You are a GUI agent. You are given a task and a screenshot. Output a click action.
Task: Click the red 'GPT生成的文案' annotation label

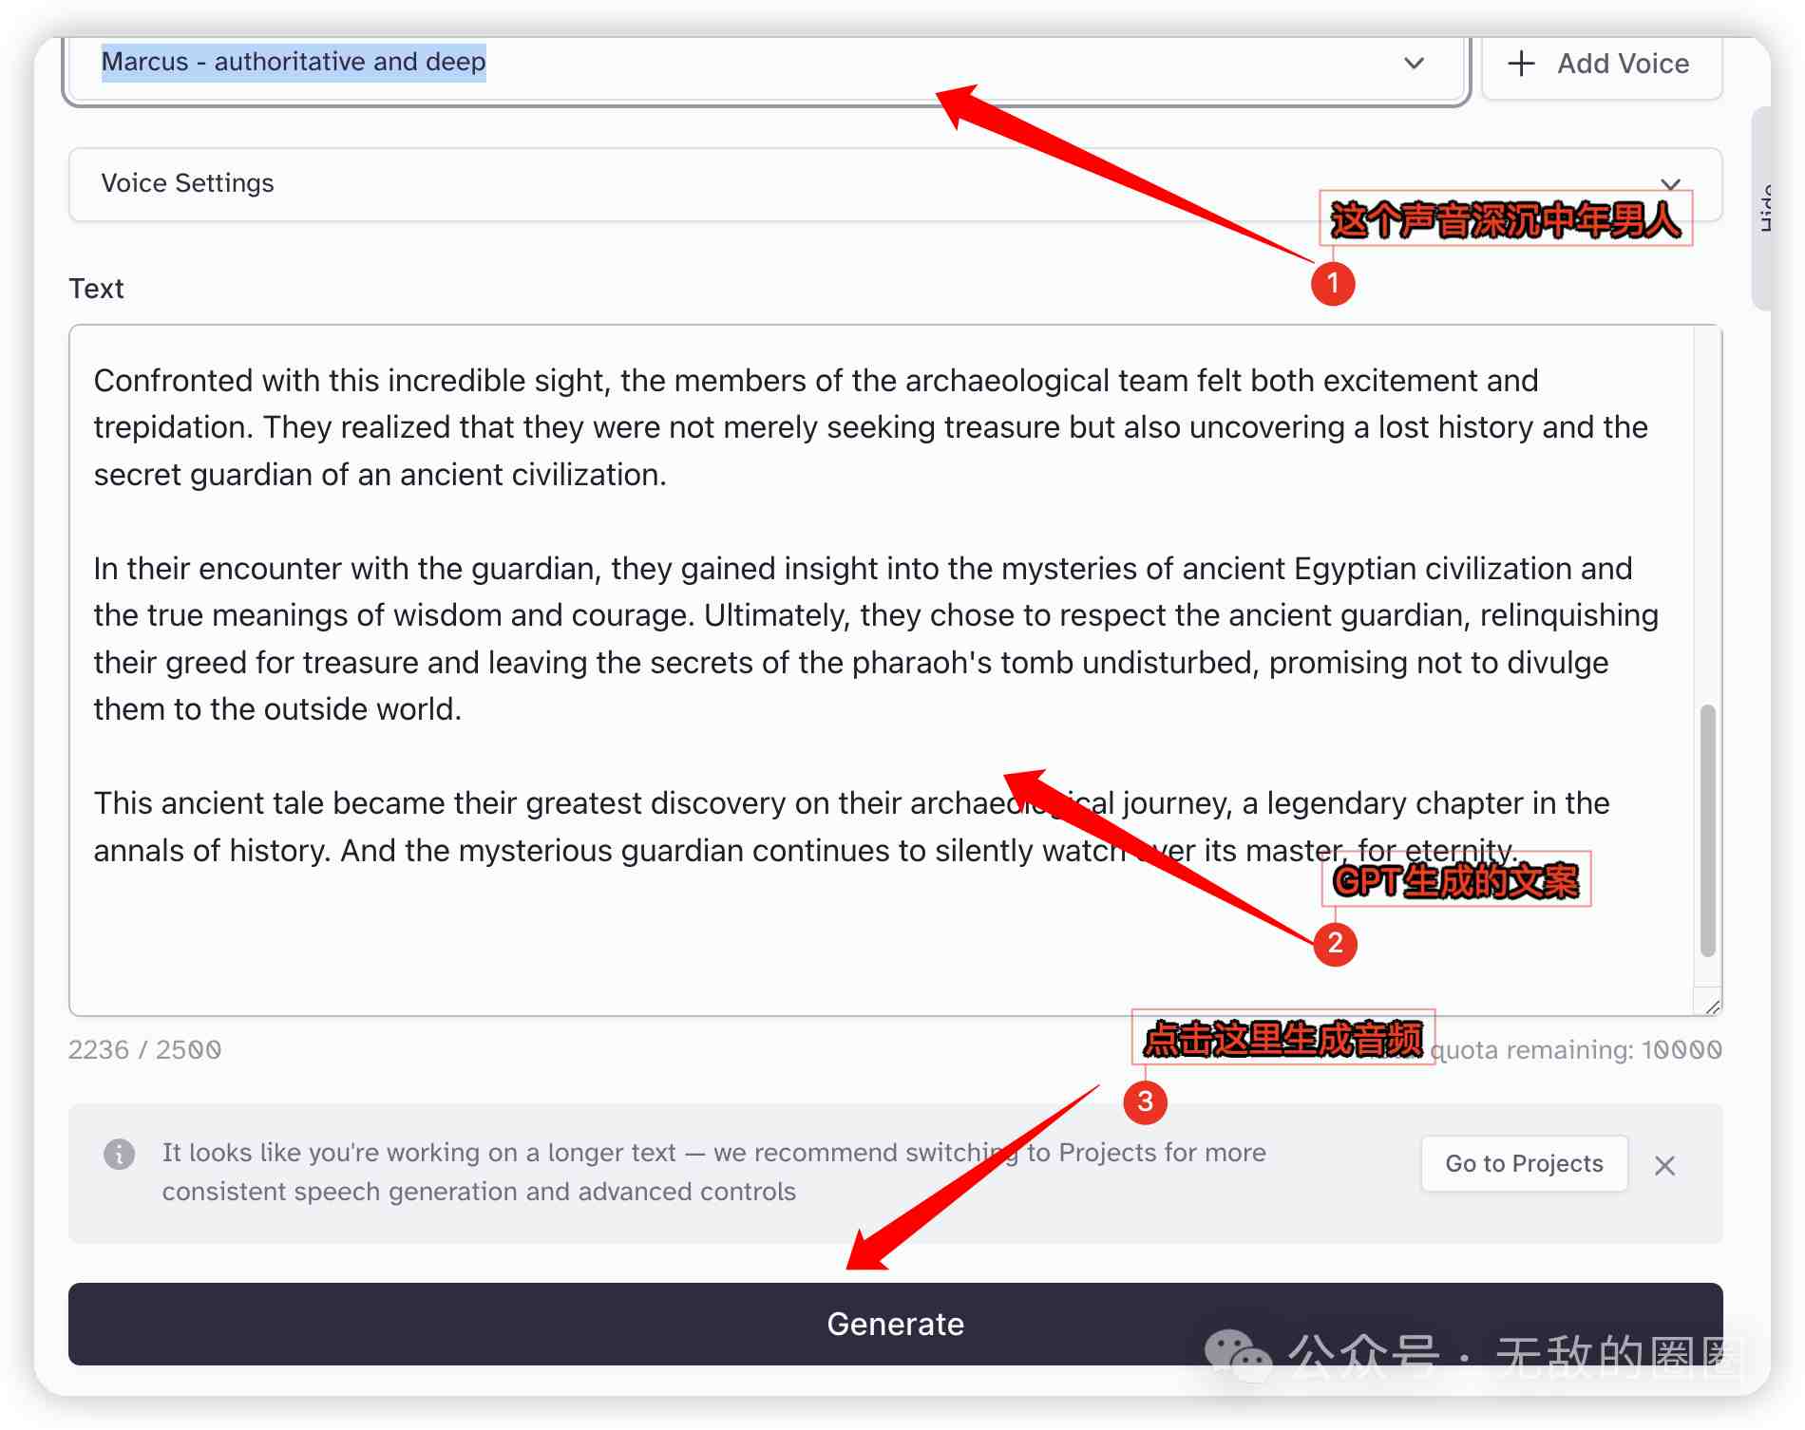click(1455, 880)
